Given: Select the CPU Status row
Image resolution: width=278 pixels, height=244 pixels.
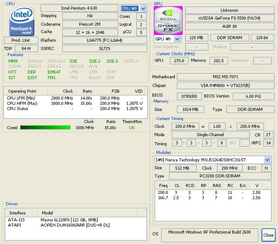Looking at the screenshot, I should (75, 109).
